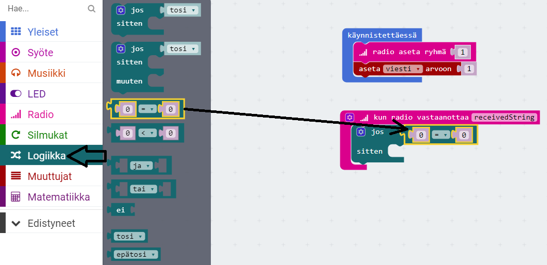The image size is (547, 265).
Task: Select the standalone tosi boolean block
Action: click(129, 236)
